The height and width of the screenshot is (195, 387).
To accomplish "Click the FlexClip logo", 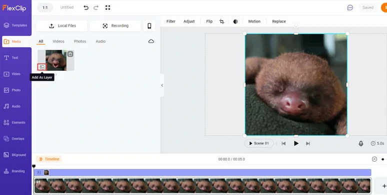I will 14,8.
